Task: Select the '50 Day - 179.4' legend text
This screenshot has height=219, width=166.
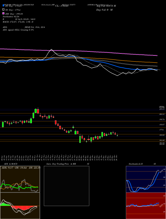Action: (x=13, y=10)
